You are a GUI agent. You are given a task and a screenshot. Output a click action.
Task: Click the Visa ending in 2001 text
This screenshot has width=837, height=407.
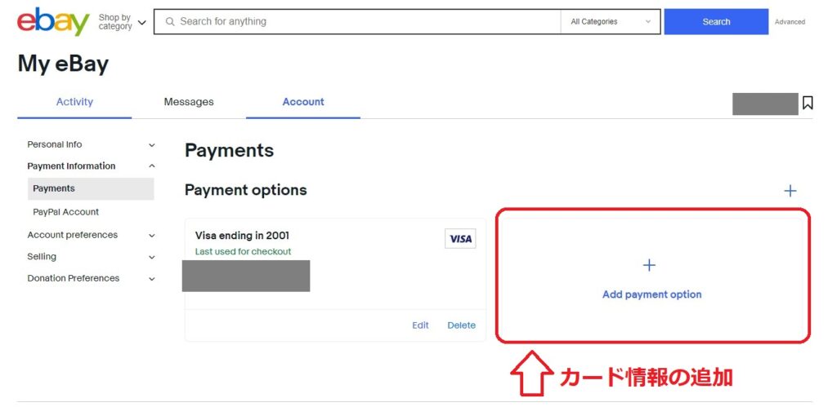[x=242, y=236]
